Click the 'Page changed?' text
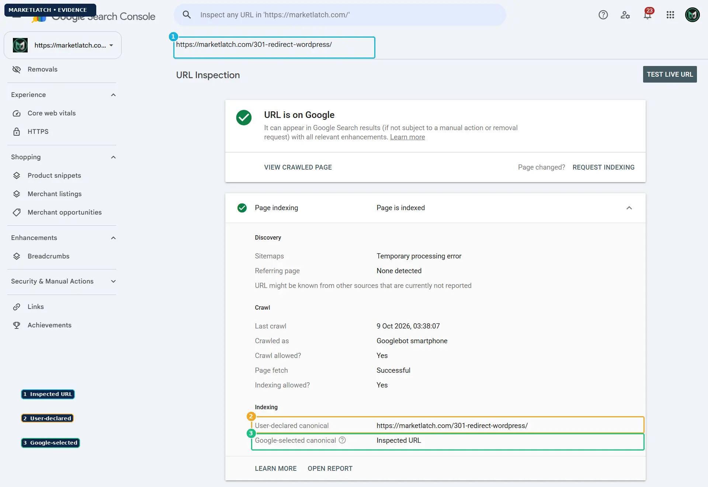 click(x=541, y=167)
